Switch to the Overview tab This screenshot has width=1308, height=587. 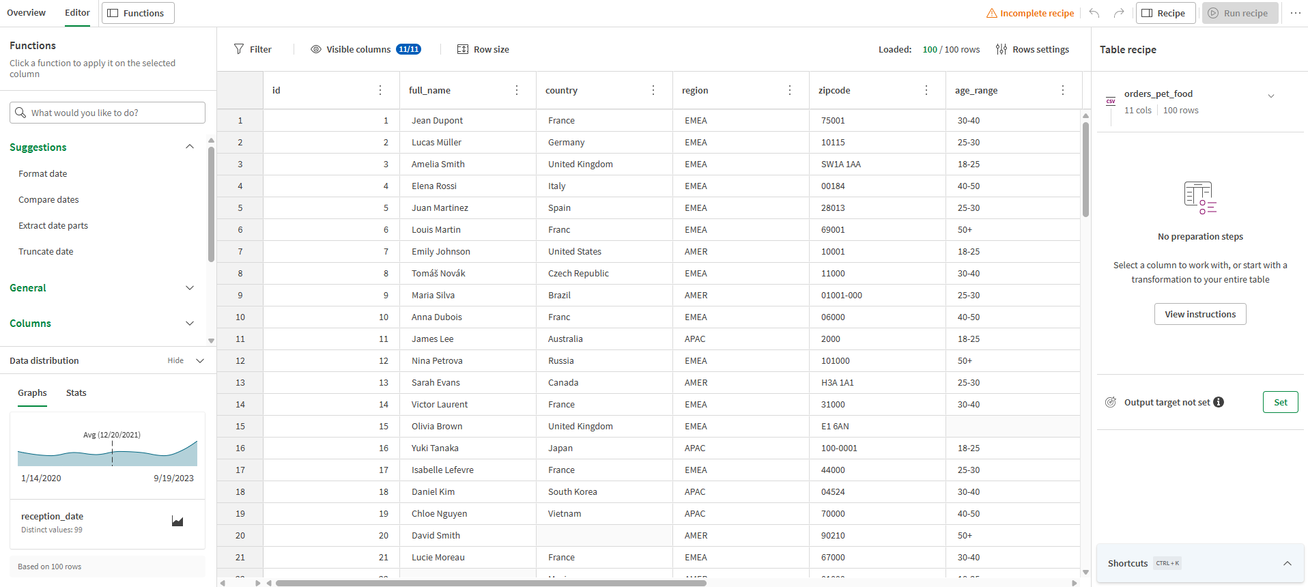click(27, 13)
